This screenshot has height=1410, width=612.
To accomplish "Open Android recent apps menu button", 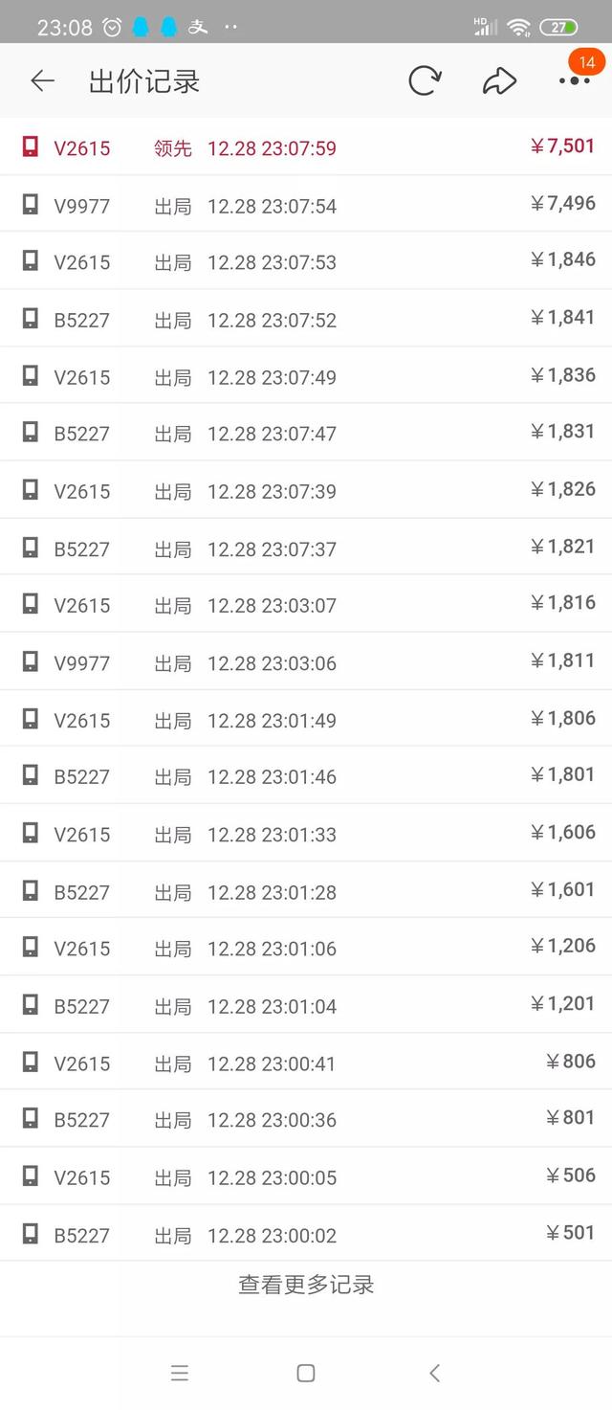I will coord(180,1373).
